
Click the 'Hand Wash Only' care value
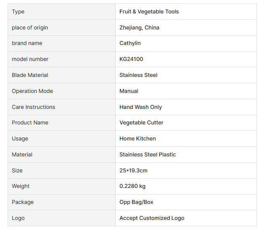pyautogui.click(x=140, y=107)
